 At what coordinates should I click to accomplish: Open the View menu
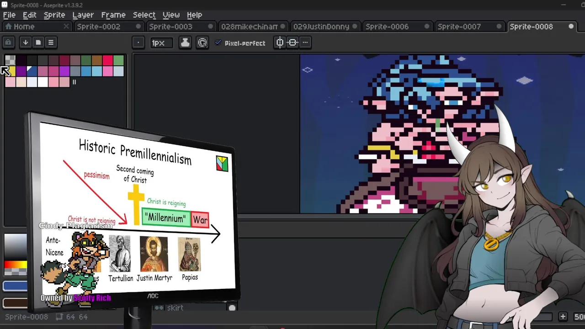pyautogui.click(x=171, y=15)
